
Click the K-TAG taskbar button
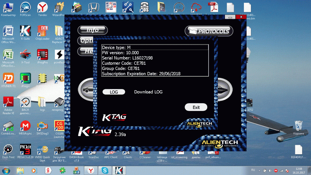[119, 170]
